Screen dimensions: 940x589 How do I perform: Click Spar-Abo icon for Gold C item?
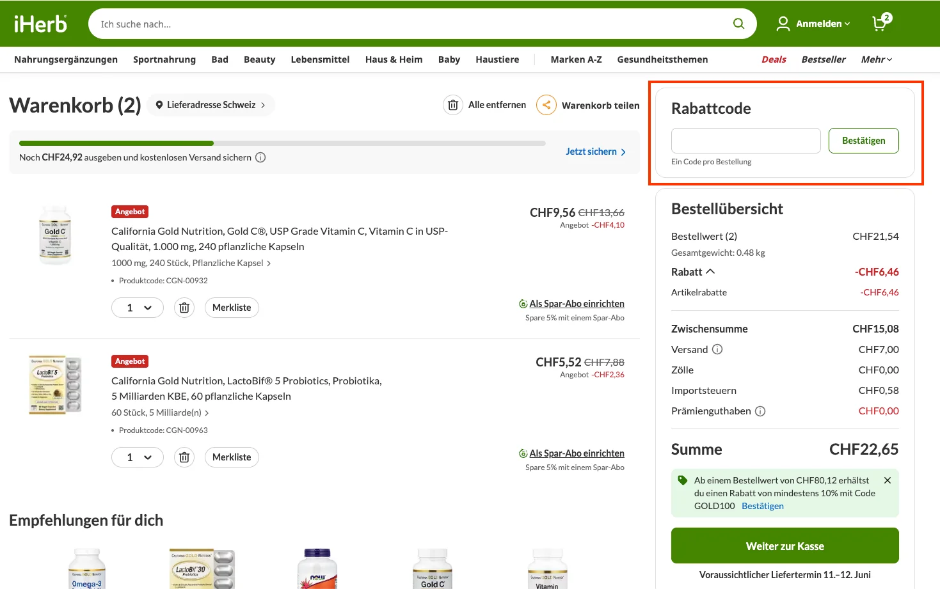[x=523, y=304]
